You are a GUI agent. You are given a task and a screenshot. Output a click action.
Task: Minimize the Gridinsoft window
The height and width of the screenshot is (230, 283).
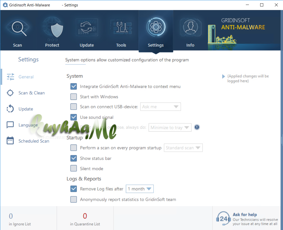[247, 5]
